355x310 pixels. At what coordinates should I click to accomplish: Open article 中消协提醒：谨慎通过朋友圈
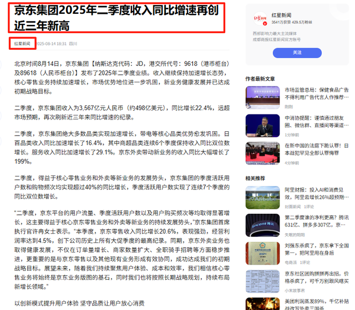click(x=317, y=122)
